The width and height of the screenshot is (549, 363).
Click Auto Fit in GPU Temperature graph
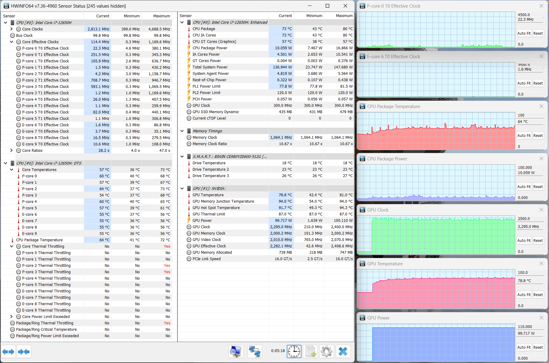[524, 295]
